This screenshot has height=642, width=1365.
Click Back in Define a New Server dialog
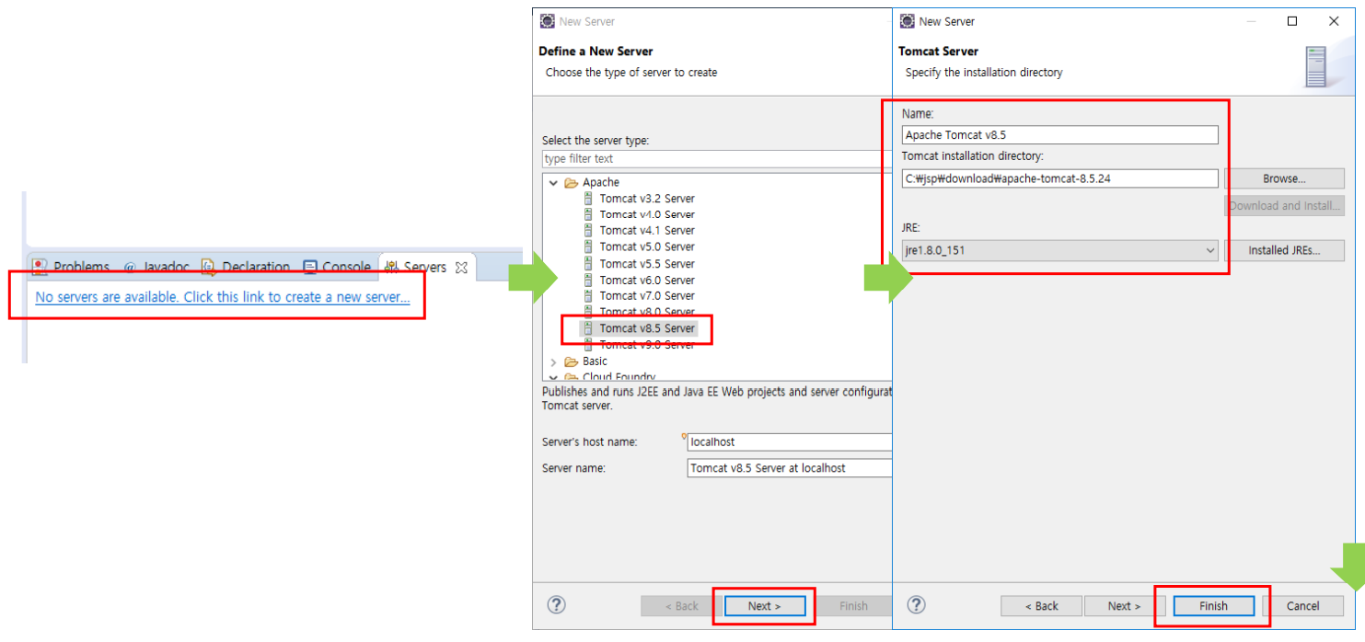pyautogui.click(x=681, y=606)
